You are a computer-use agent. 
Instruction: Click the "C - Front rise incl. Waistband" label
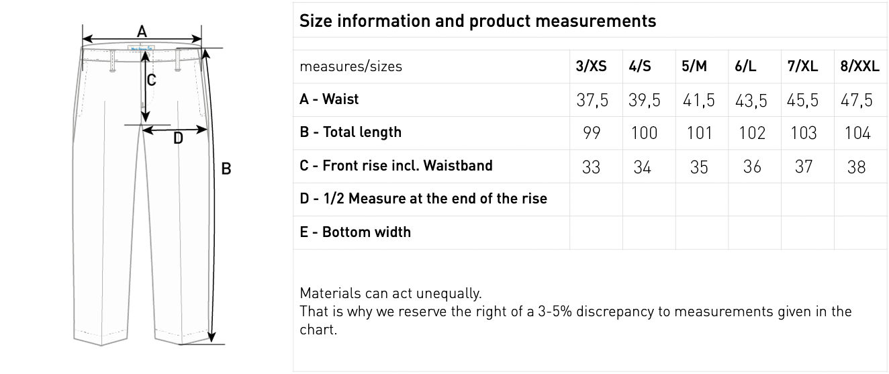tap(396, 165)
